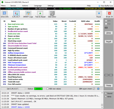Click the log scroll down arrow

point(102,107)
